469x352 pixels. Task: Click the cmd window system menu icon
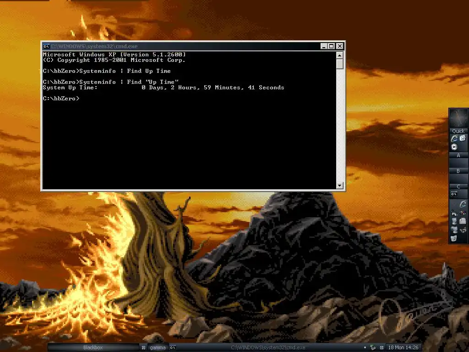pyautogui.click(x=46, y=46)
